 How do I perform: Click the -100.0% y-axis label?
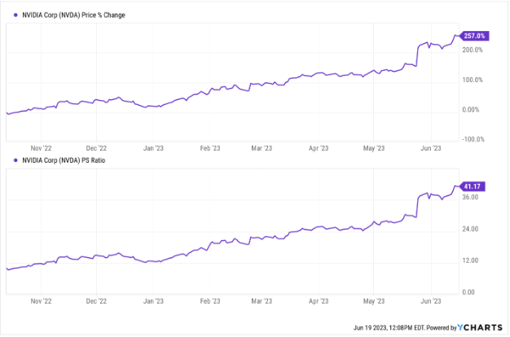pos(473,139)
